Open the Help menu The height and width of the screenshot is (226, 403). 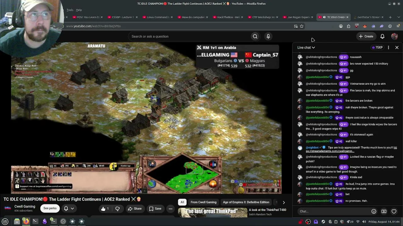click(x=79, y=10)
